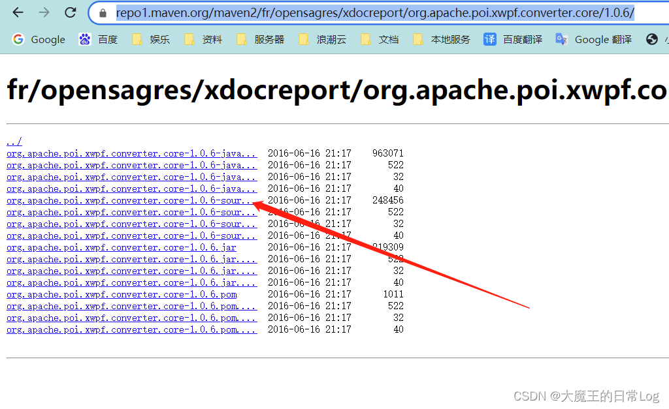Download the converter.core-1.0.6.jar file
669x409 pixels.
tap(121, 247)
